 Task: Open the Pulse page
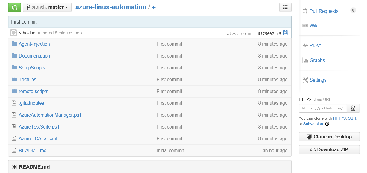pos(315,45)
